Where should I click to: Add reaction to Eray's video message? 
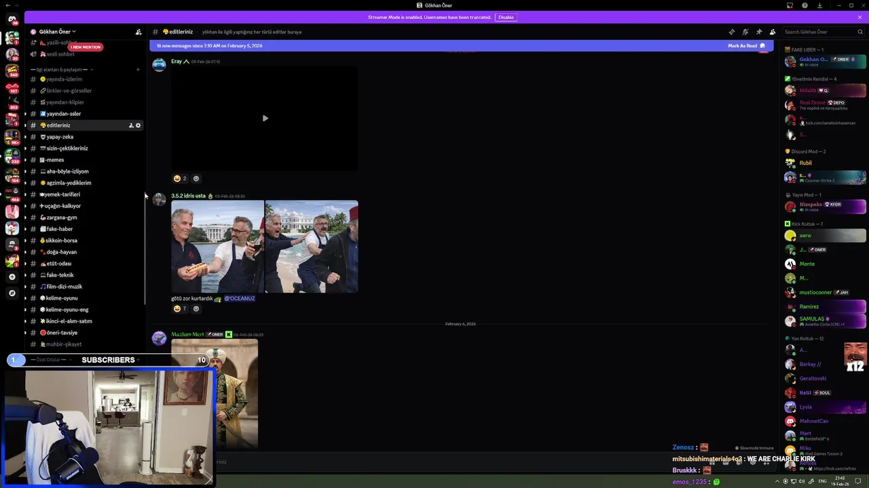[x=196, y=178]
